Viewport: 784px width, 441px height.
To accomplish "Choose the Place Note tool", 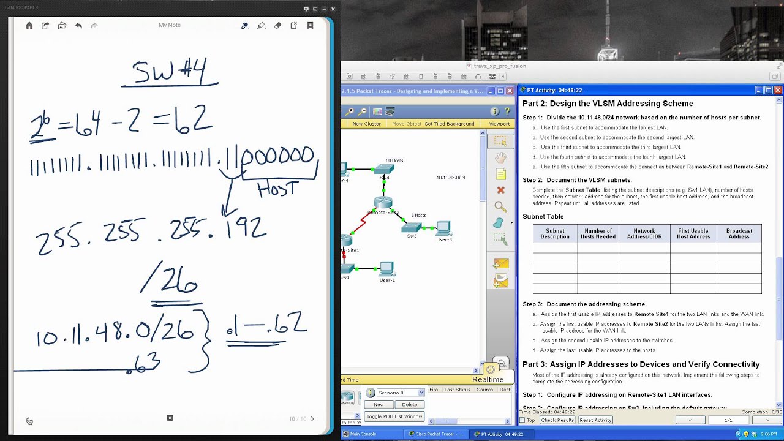I will point(500,175).
